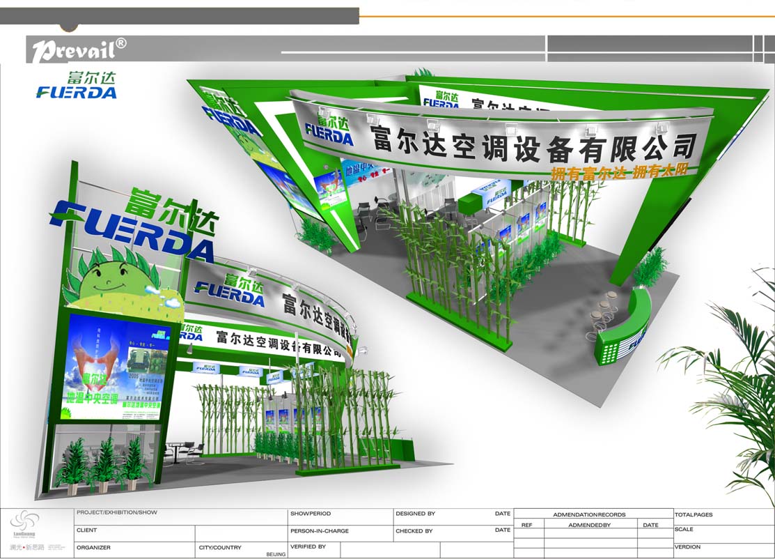Select the TOTALPAGES label
Image resolution: width=775 pixels, height=559 pixels.
point(694,514)
